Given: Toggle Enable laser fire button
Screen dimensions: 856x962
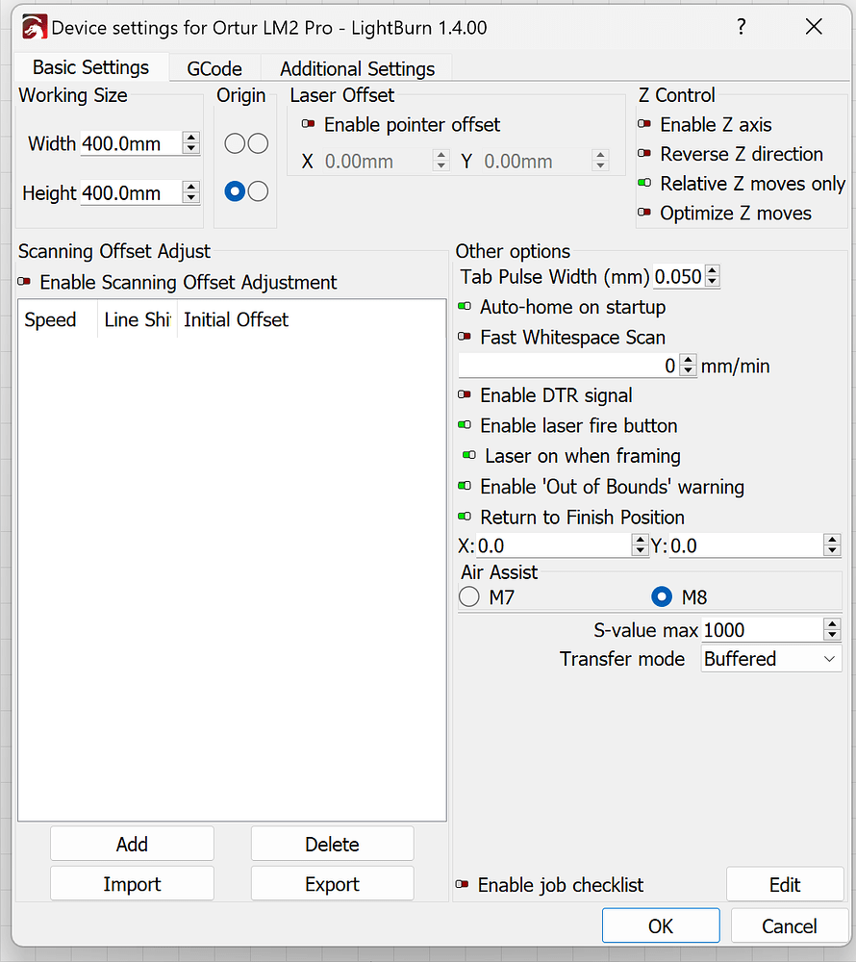Looking at the screenshot, I should [x=465, y=425].
